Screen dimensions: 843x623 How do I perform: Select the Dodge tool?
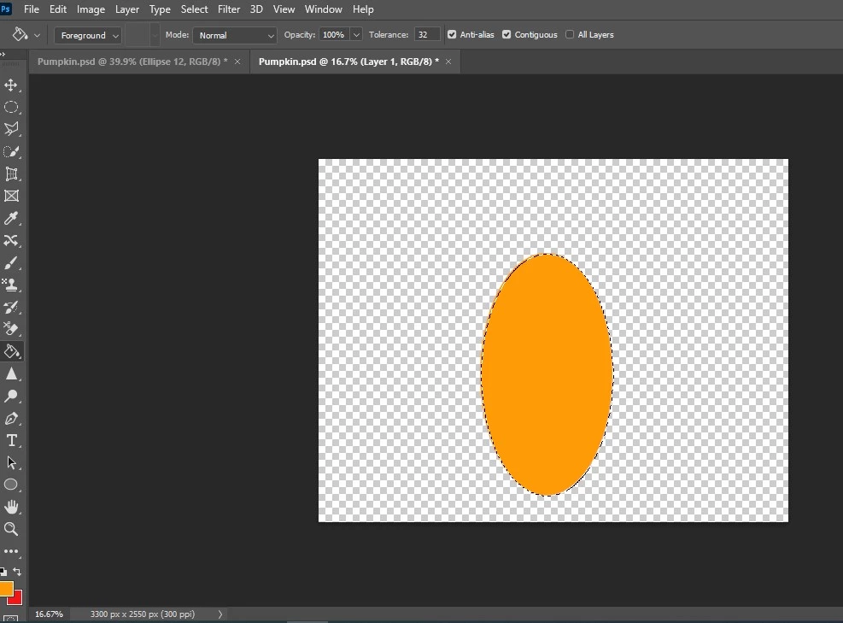pyautogui.click(x=11, y=396)
